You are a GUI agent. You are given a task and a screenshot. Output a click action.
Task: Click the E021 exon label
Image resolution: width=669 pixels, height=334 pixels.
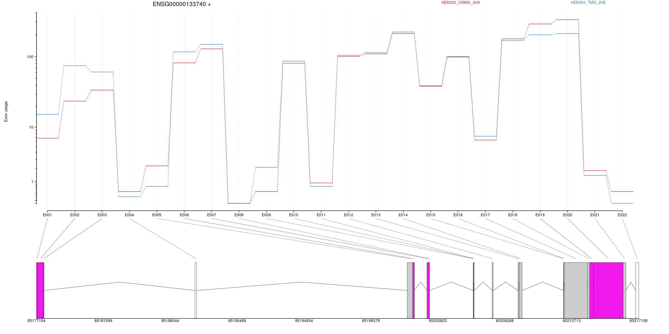tap(595, 215)
